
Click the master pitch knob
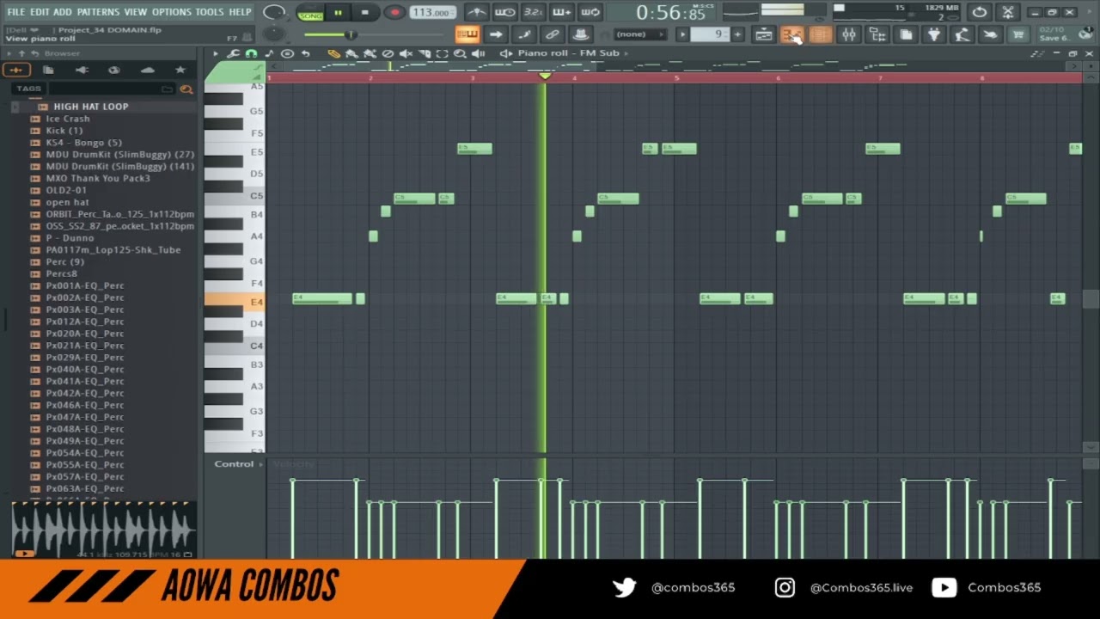(x=274, y=34)
